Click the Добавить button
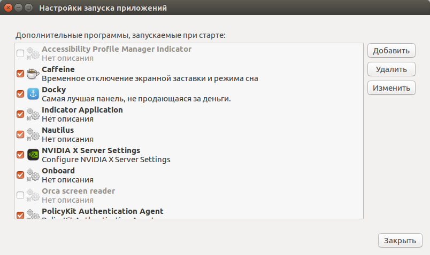Screen dimensions: 430x255 [391, 51]
